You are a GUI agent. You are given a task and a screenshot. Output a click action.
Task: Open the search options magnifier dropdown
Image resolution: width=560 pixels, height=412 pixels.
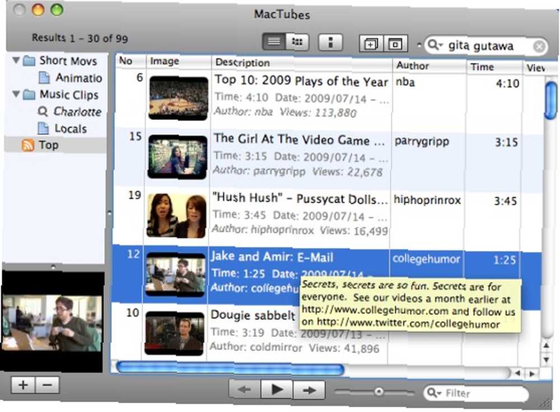pos(435,45)
